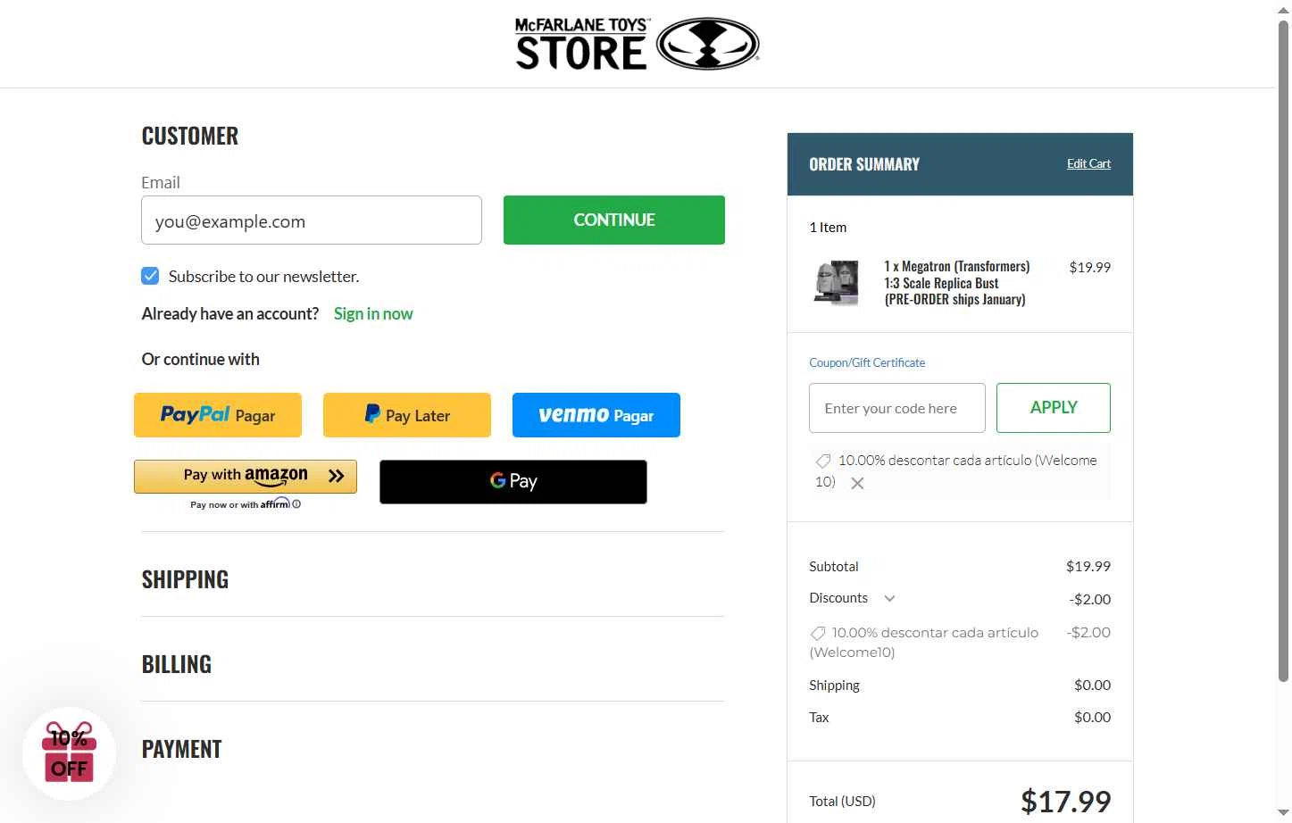
Task: Click the ORDER SUMMARY heading
Action: (864, 164)
